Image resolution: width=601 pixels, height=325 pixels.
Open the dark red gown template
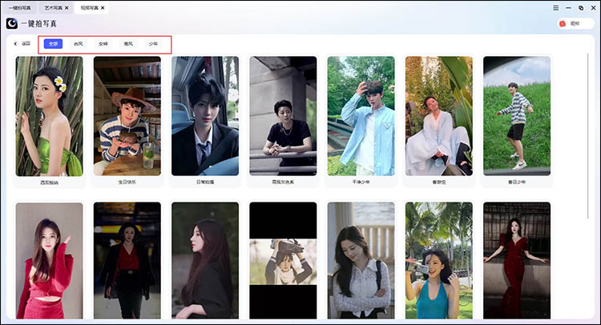point(517,261)
